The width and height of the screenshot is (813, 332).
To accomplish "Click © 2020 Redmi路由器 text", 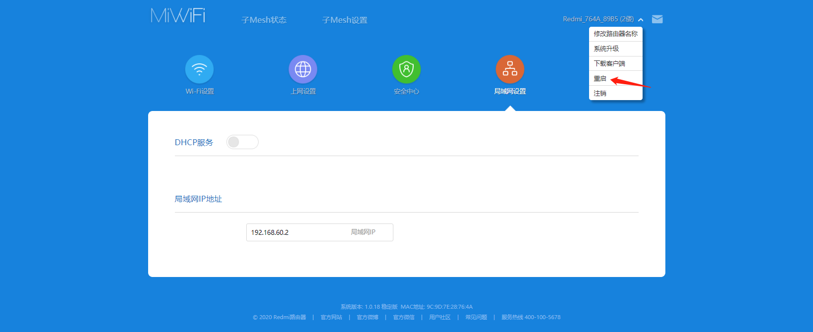I will (x=279, y=317).
